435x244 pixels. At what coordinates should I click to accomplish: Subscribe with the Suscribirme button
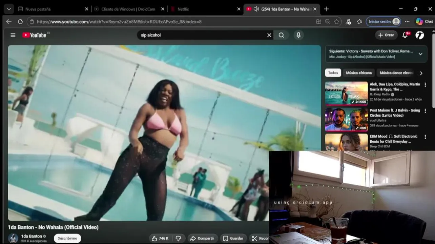tap(67, 238)
